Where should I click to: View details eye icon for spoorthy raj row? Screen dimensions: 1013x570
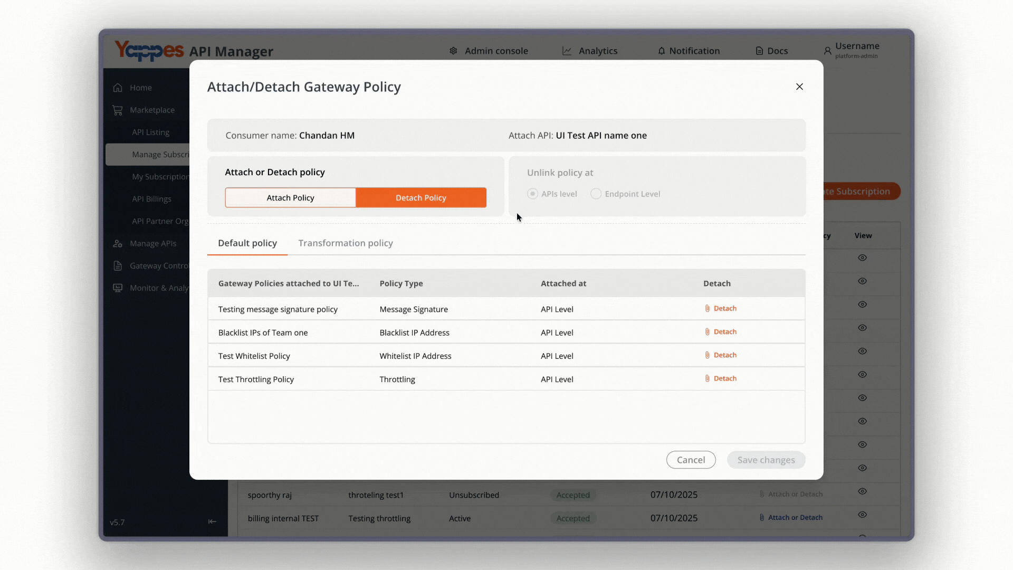pos(862,491)
